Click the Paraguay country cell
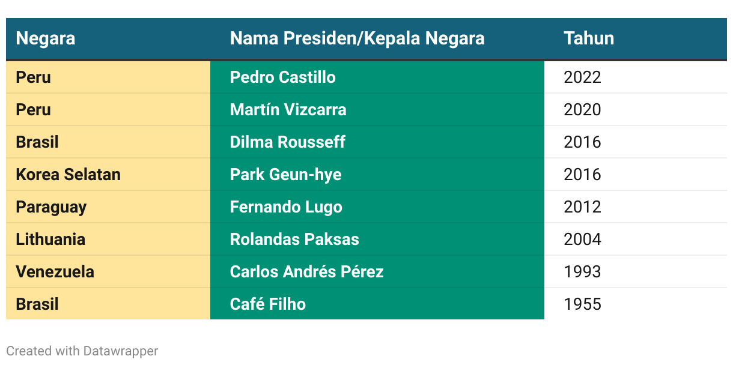The width and height of the screenshot is (733, 365). 108,207
